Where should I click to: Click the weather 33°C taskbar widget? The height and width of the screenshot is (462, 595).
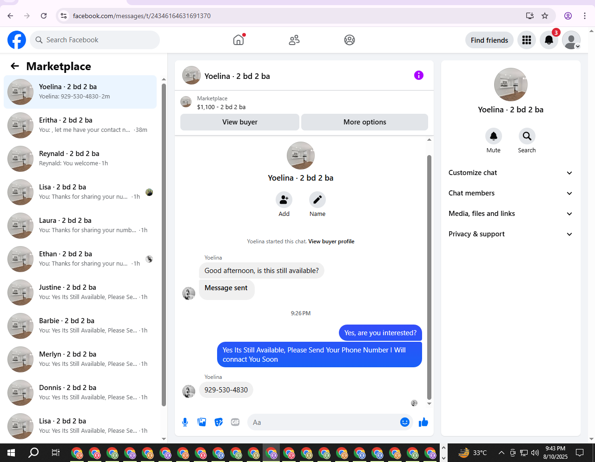tap(473, 453)
